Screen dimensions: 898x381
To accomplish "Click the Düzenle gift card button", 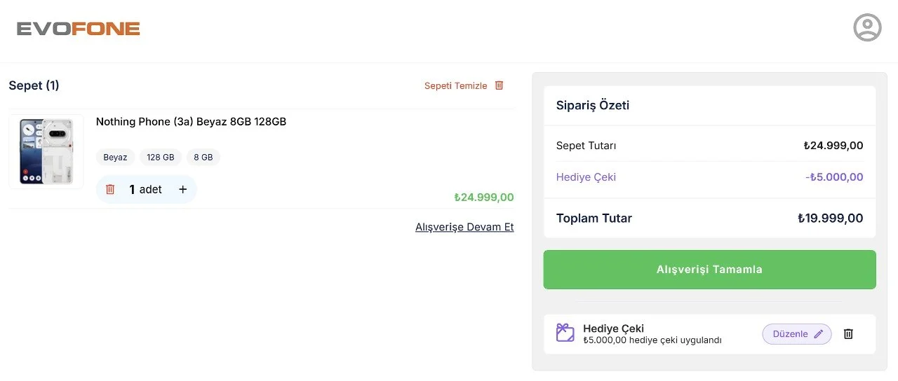I will click(797, 334).
